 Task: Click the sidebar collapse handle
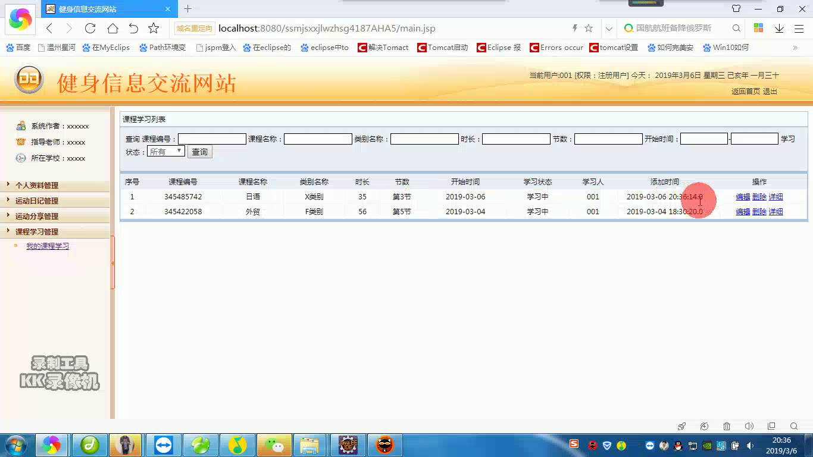click(112, 262)
